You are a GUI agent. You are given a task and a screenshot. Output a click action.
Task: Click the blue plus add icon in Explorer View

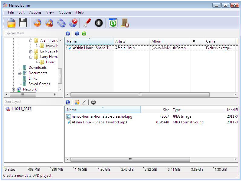[77, 34]
